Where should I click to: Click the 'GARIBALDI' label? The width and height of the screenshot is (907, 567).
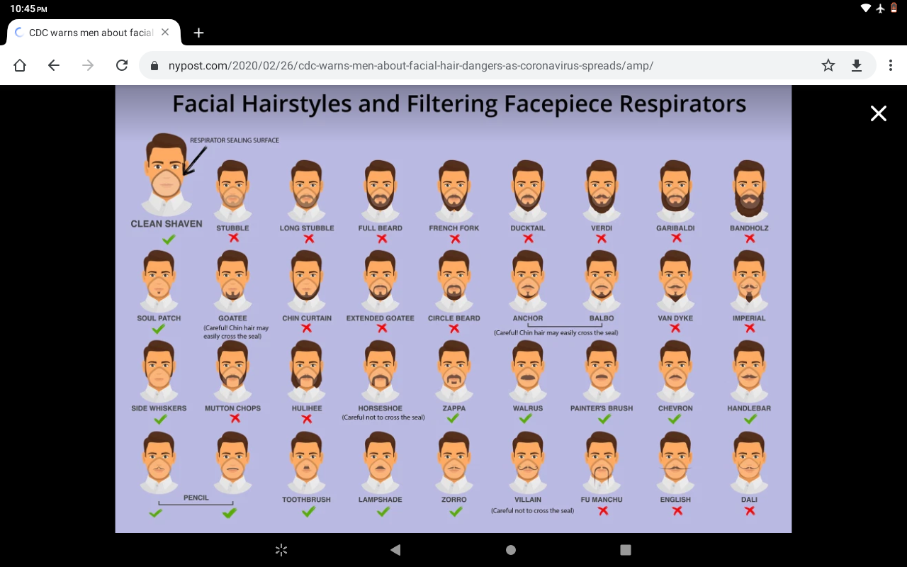675,228
